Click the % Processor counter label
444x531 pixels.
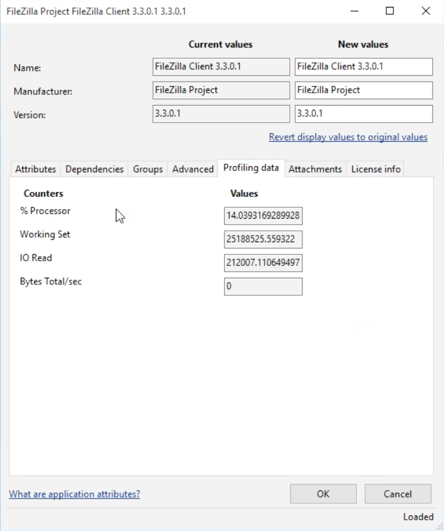[45, 211]
